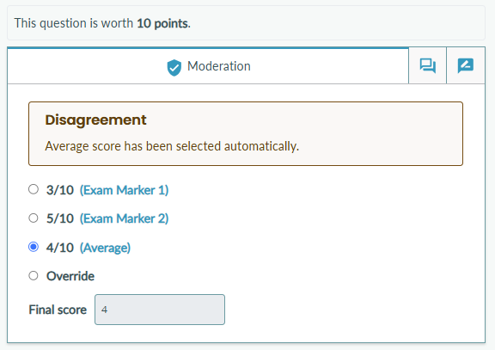Viewport: 495px width, 350px height.
Task: Choose the Average score radio button
Action: click(34, 247)
